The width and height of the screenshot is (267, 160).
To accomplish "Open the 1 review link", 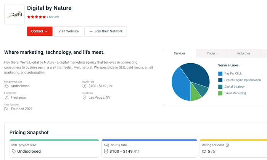I will click(53, 17).
